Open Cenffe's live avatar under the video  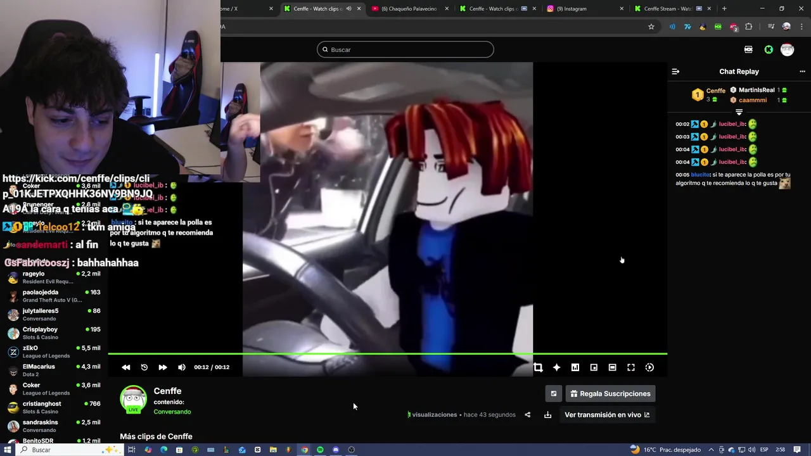click(134, 400)
